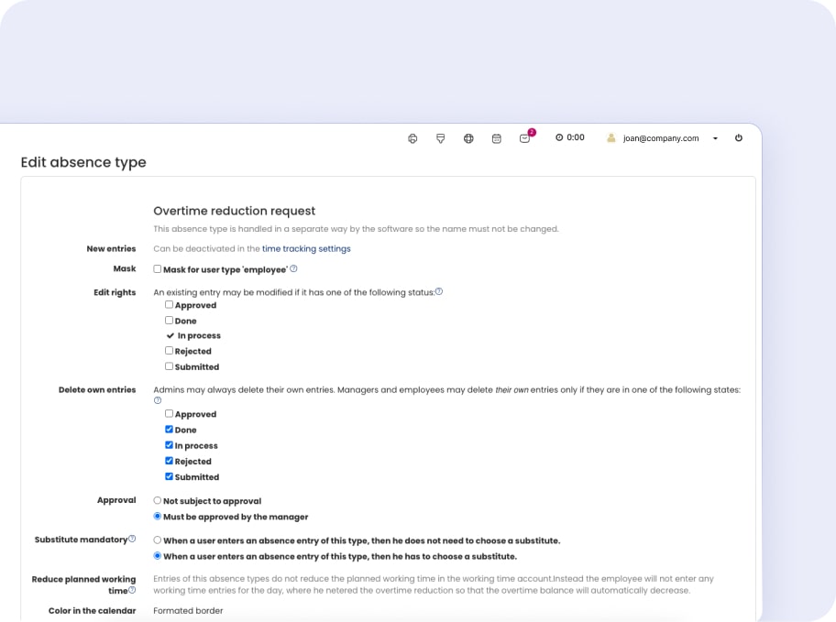Open inbox icon with notification badge
The width and height of the screenshot is (836, 622).
(x=524, y=138)
